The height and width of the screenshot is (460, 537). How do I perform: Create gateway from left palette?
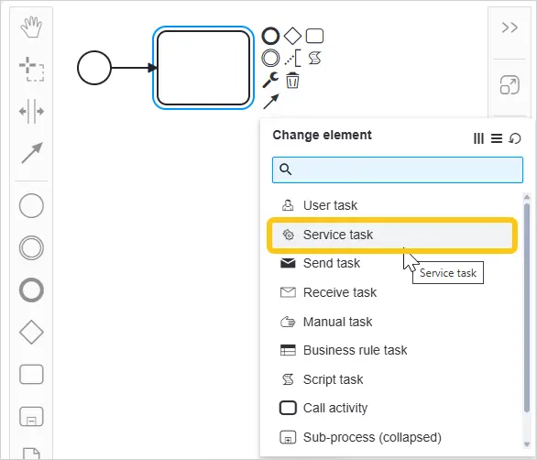pyautogui.click(x=31, y=333)
